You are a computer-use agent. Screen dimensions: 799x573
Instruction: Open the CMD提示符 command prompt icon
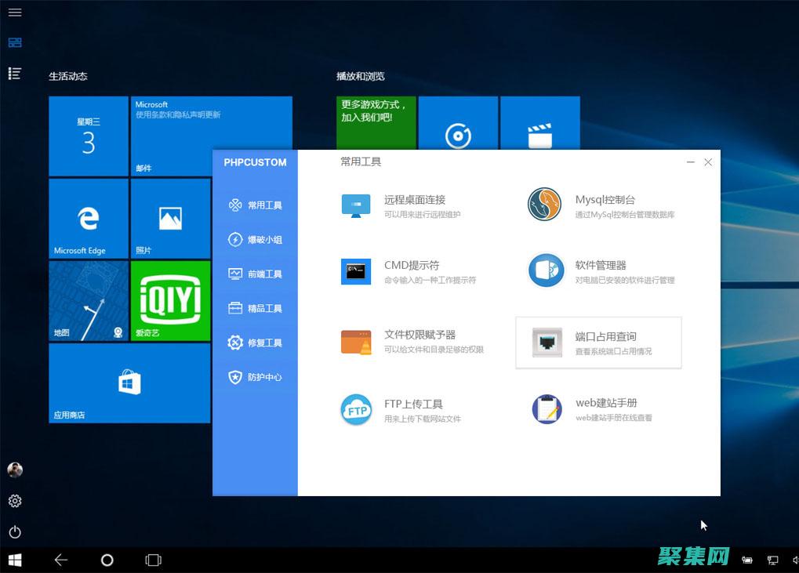tap(356, 271)
